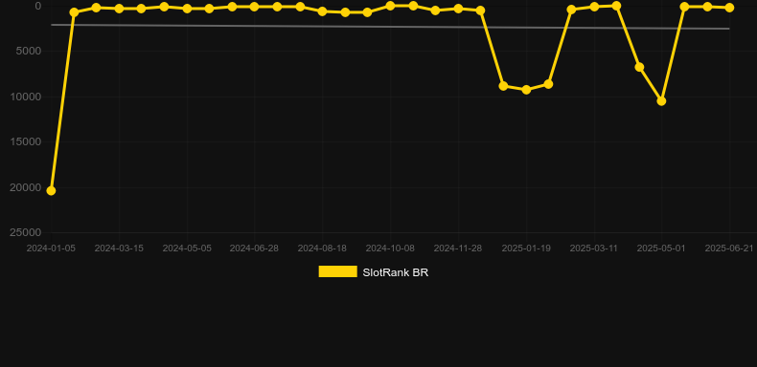Click the 2024-06-28 x-axis date label

click(254, 248)
